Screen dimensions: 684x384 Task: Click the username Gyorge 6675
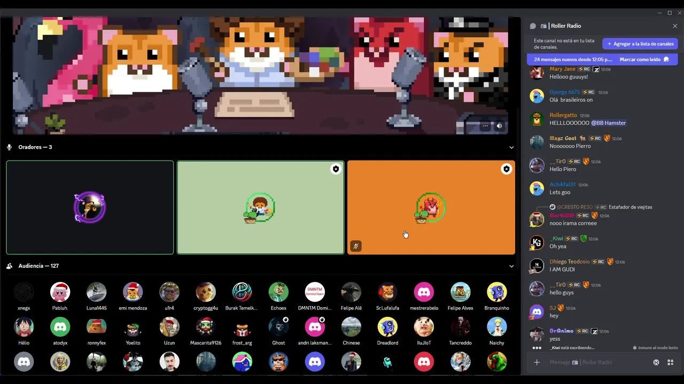[564, 92]
